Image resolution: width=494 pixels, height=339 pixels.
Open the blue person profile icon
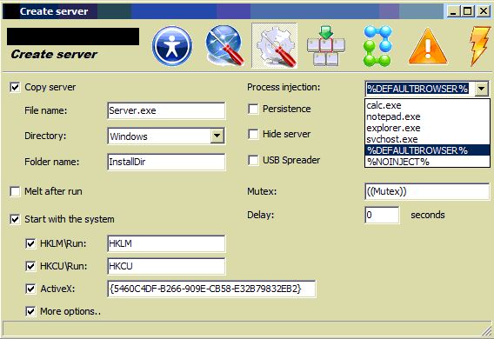point(172,46)
